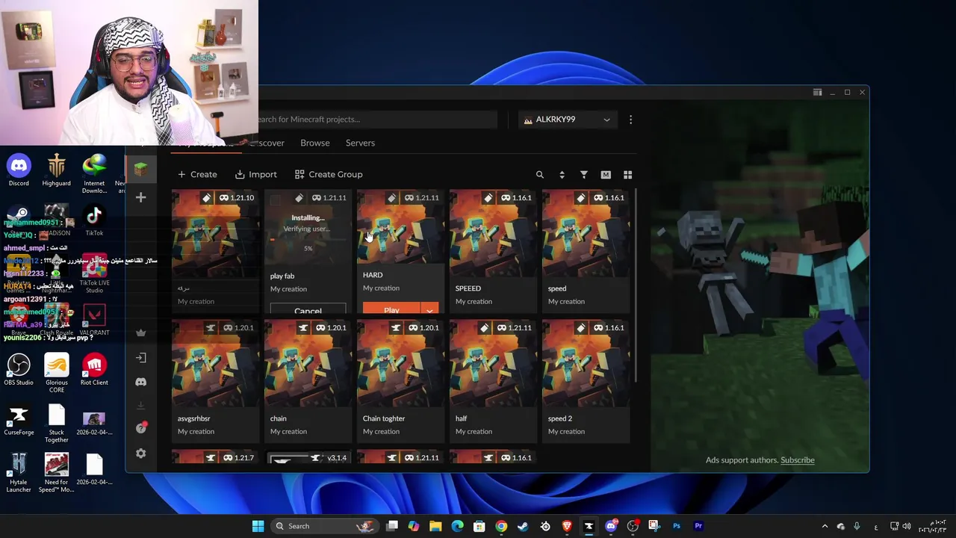
Task: Open Google Chrome from taskbar
Action: pyautogui.click(x=501, y=526)
